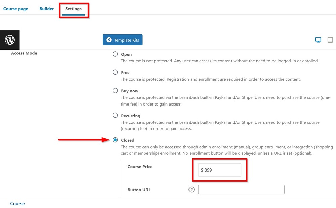The height and width of the screenshot is (208, 336).
Task: Click the Course Price label text
Action: [x=140, y=167]
